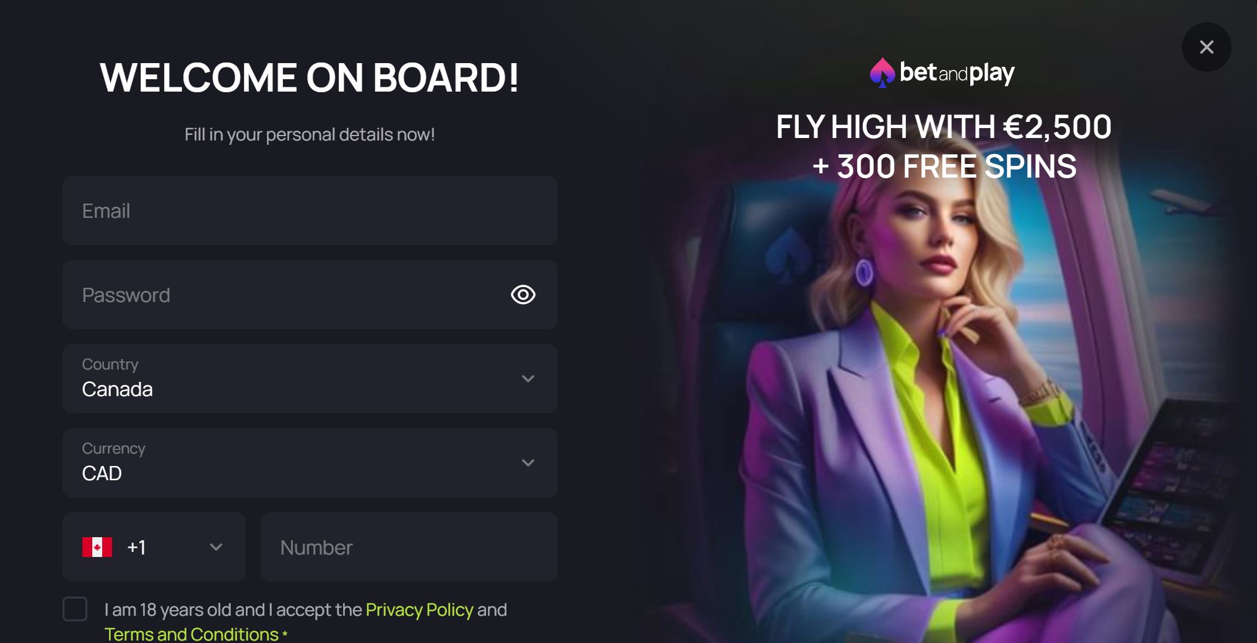The image size is (1257, 643).
Task: Click the chevron arrow in Country field
Action: 528,379
